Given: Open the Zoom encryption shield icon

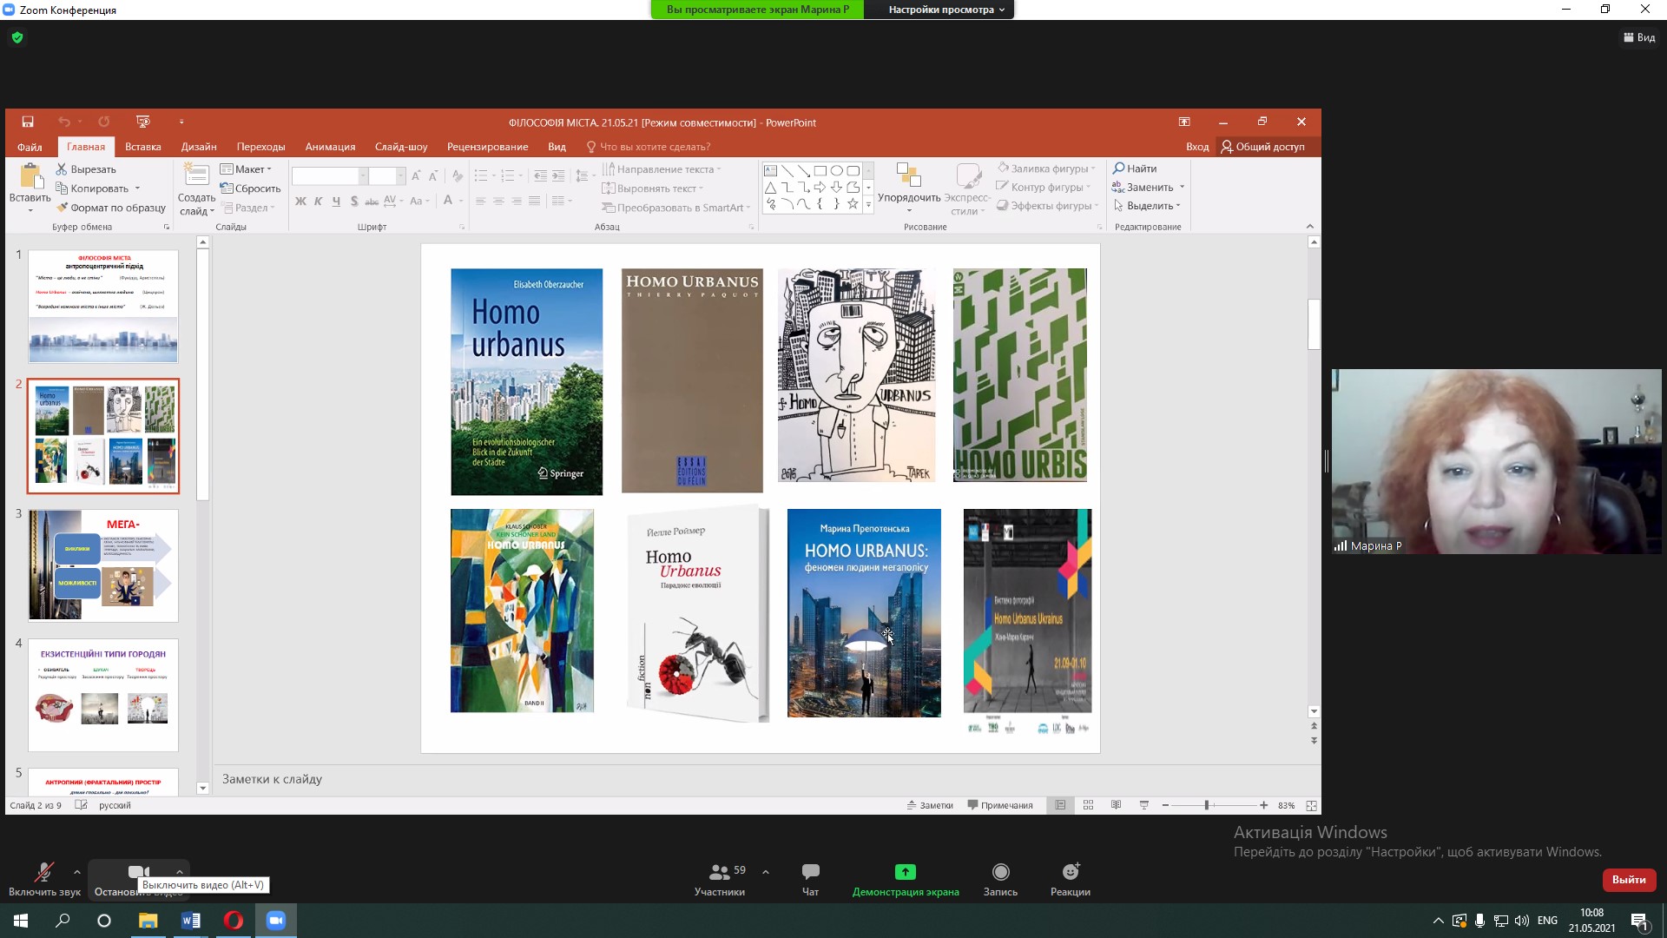Looking at the screenshot, I should click(17, 37).
